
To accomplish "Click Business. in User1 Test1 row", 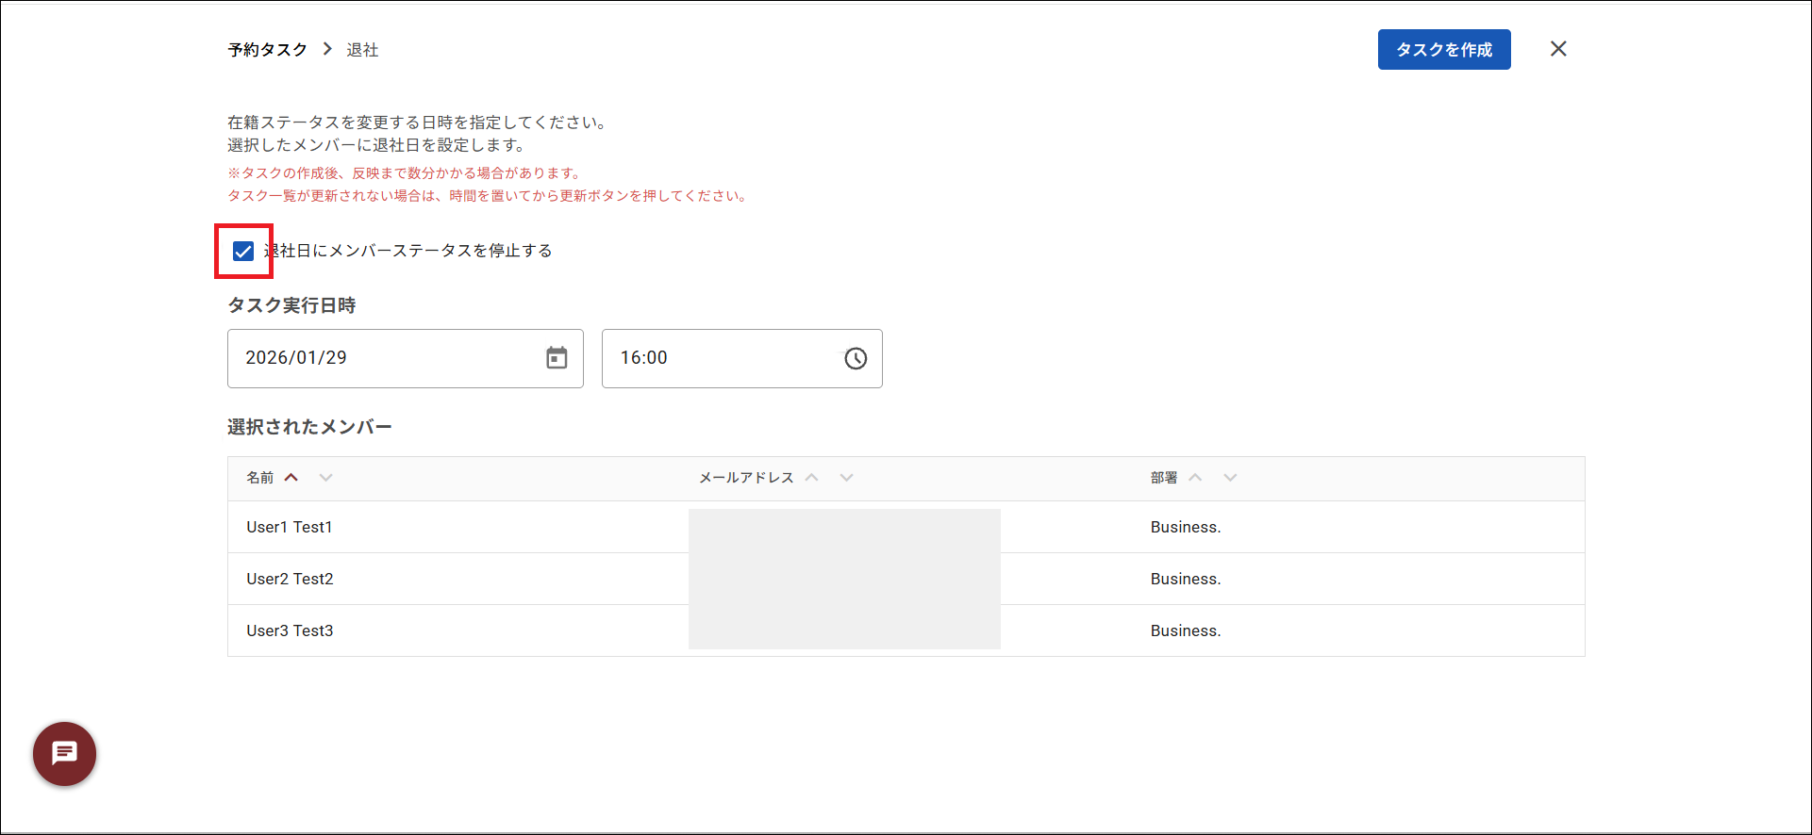I will pos(1186,527).
